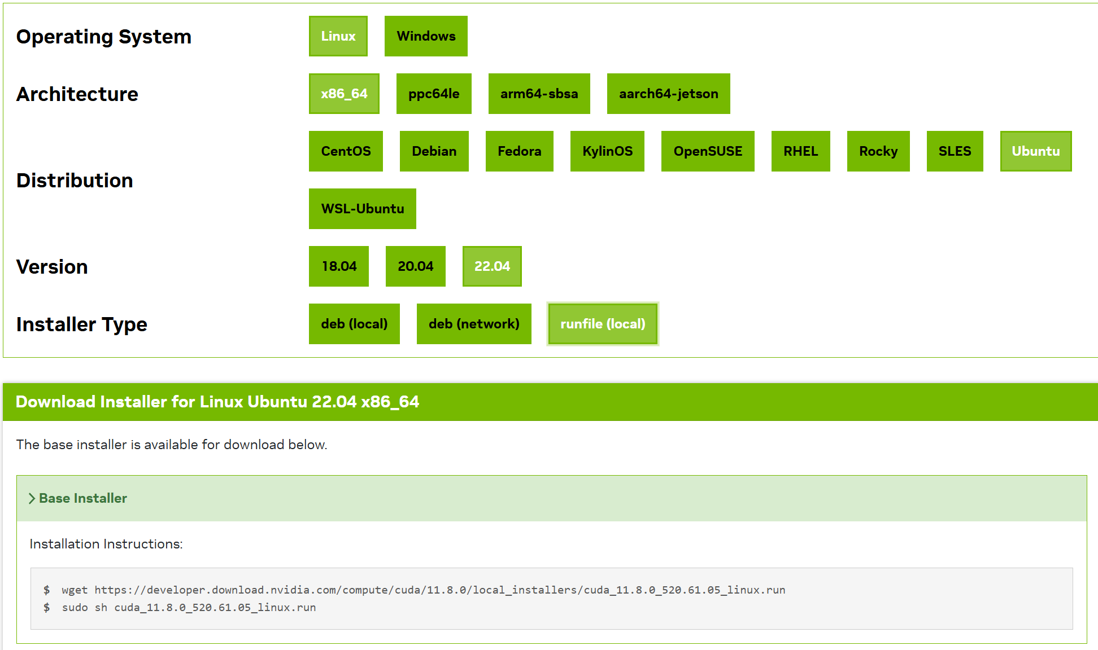Pick the ppc64le architecture
The width and height of the screenshot is (1098, 650).
434,94
